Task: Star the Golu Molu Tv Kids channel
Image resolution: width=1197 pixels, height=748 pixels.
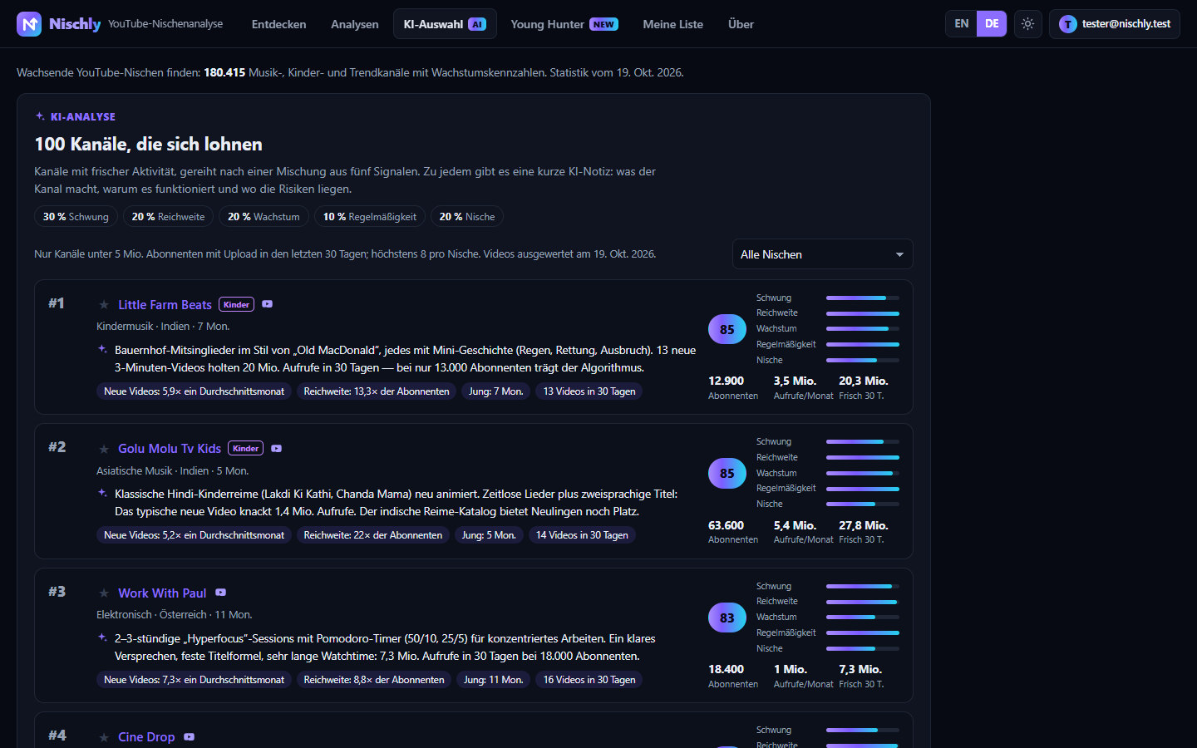Action: click(104, 449)
